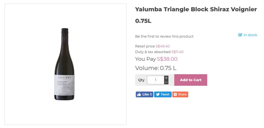Viewport: 264px width, 128px height.
Task: Open the 'Be the first to review' link
Action: pos(164,36)
